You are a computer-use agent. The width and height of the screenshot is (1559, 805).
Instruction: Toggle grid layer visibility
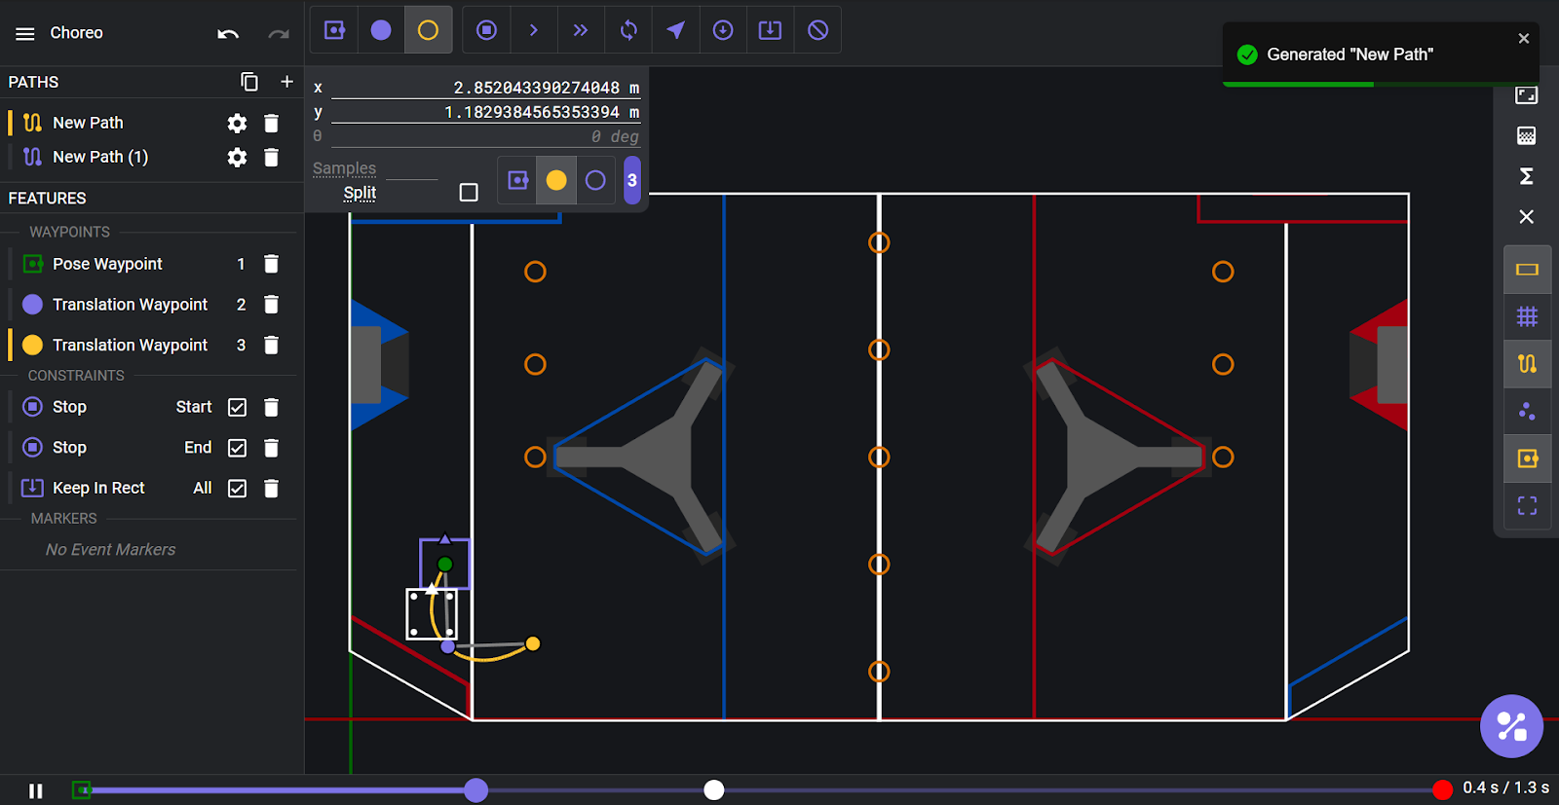coord(1527,316)
